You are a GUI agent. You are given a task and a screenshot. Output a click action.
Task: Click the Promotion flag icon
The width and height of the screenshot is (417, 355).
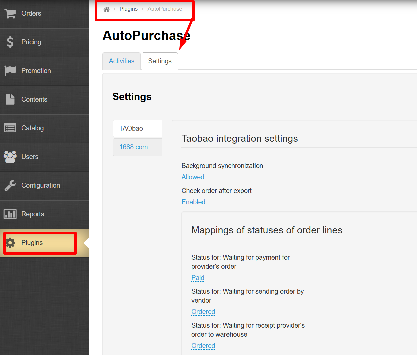pos(10,71)
